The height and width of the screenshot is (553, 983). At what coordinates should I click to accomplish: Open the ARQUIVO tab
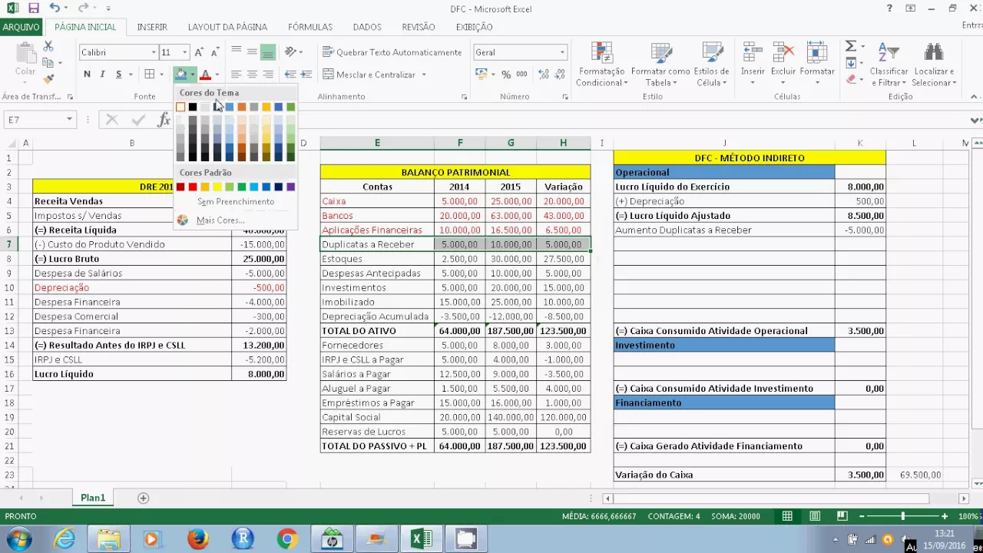21,27
